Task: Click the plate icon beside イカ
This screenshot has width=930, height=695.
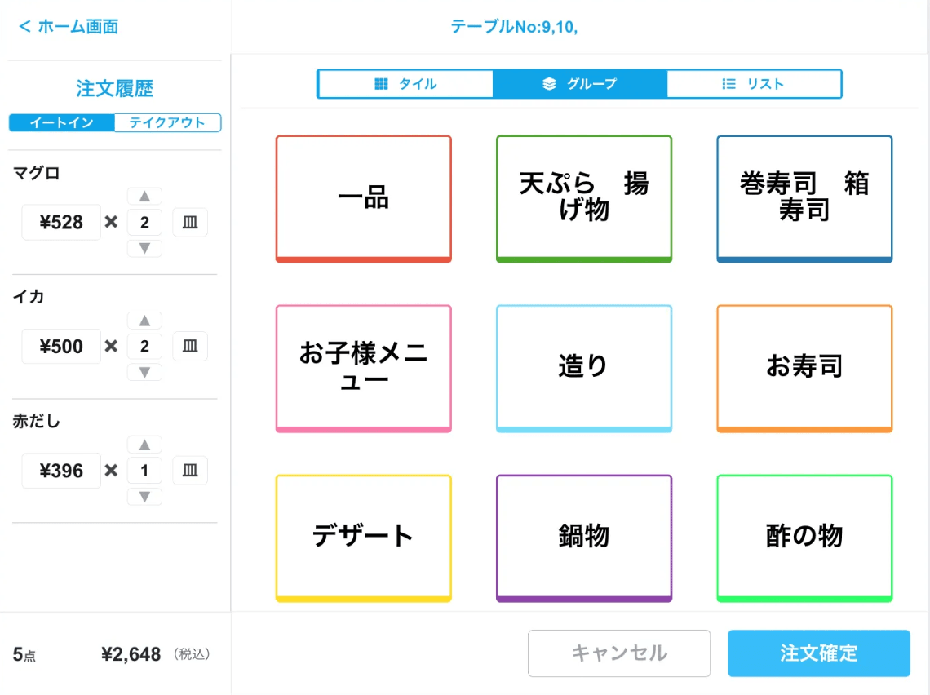Action: tap(189, 346)
